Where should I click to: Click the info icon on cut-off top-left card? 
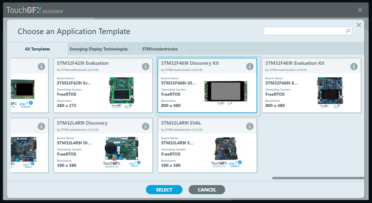[41, 66]
